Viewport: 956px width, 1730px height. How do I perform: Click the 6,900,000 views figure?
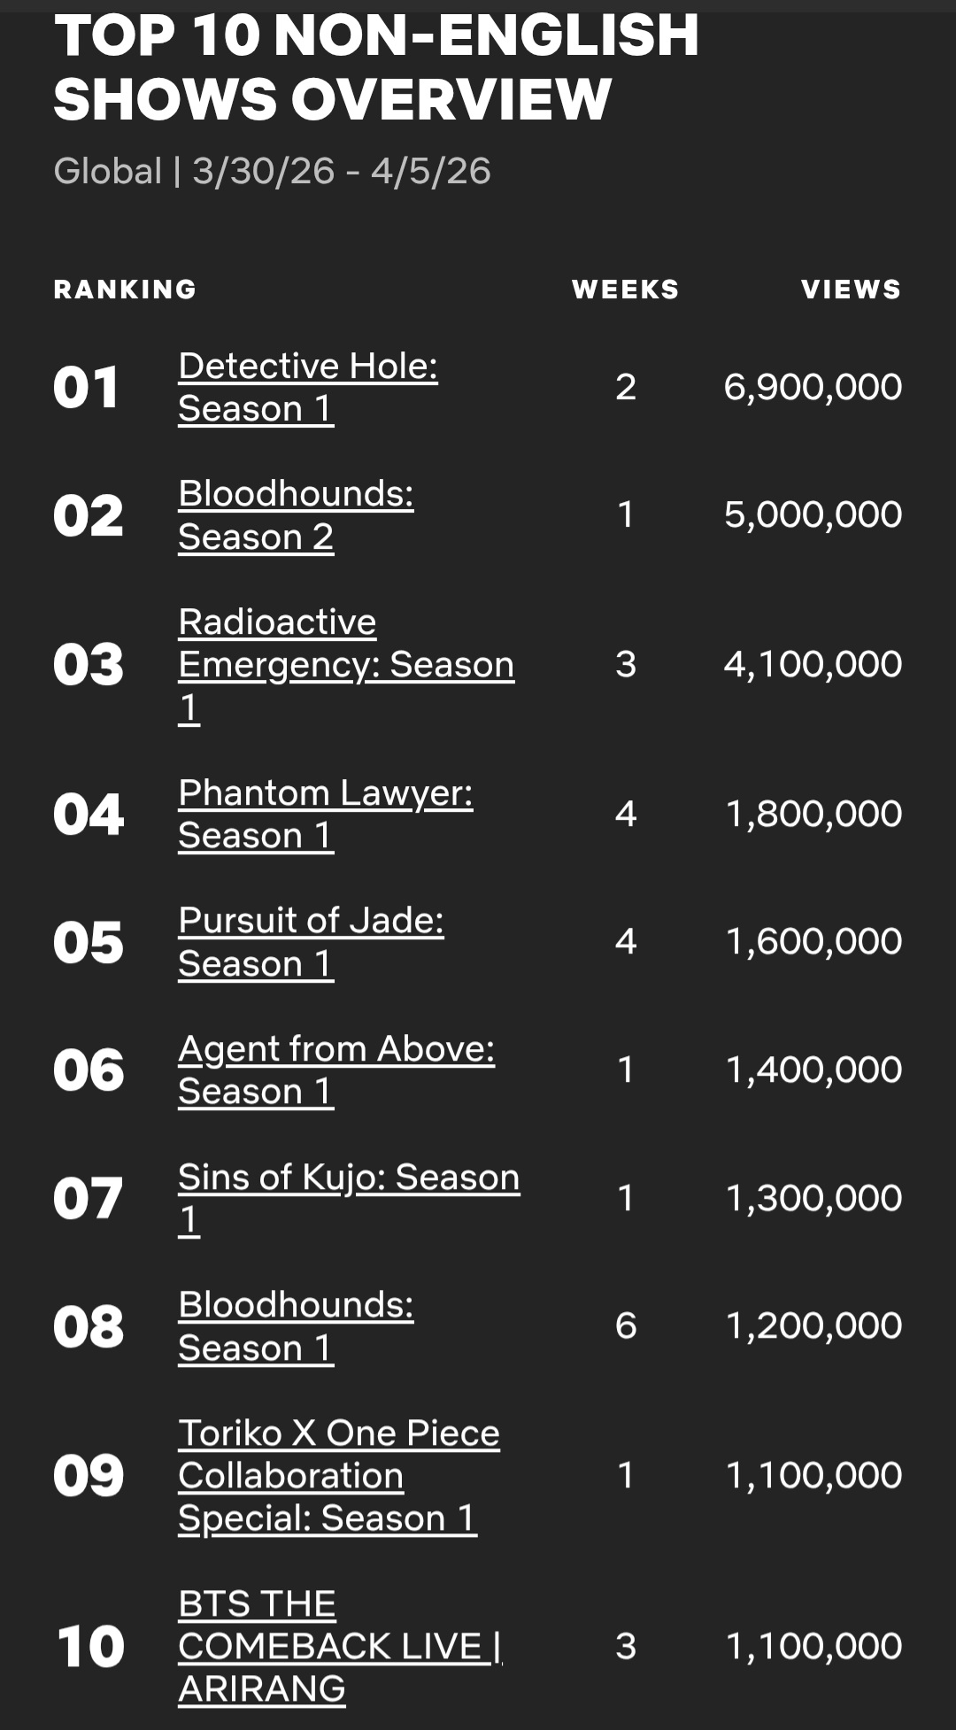tap(813, 387)
